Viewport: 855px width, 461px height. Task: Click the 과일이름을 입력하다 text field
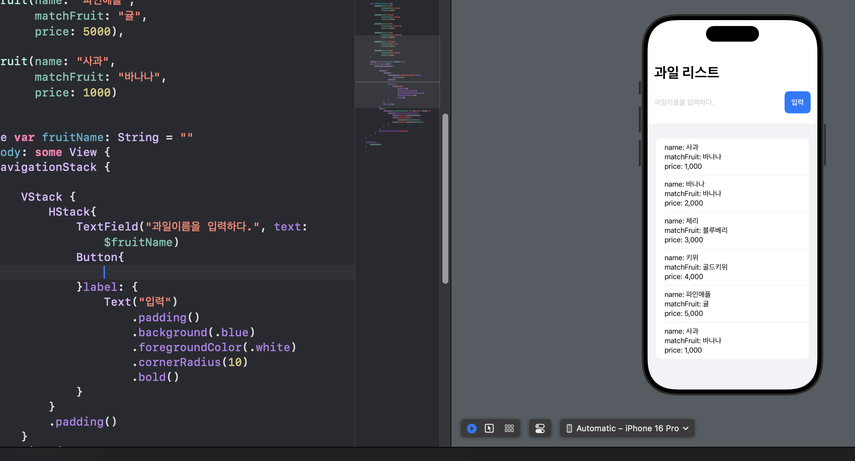tap(715, 102)
